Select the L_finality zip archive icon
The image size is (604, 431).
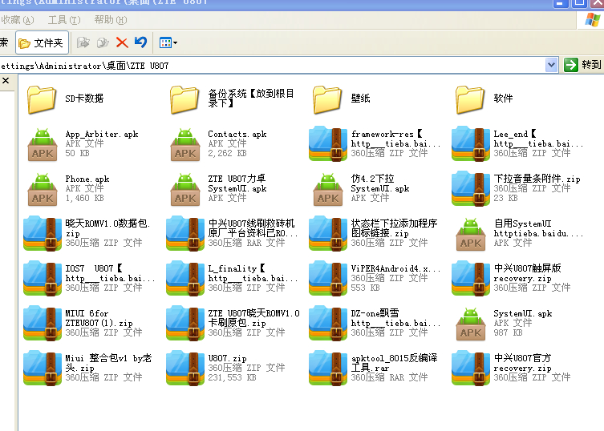pos(185,279)
